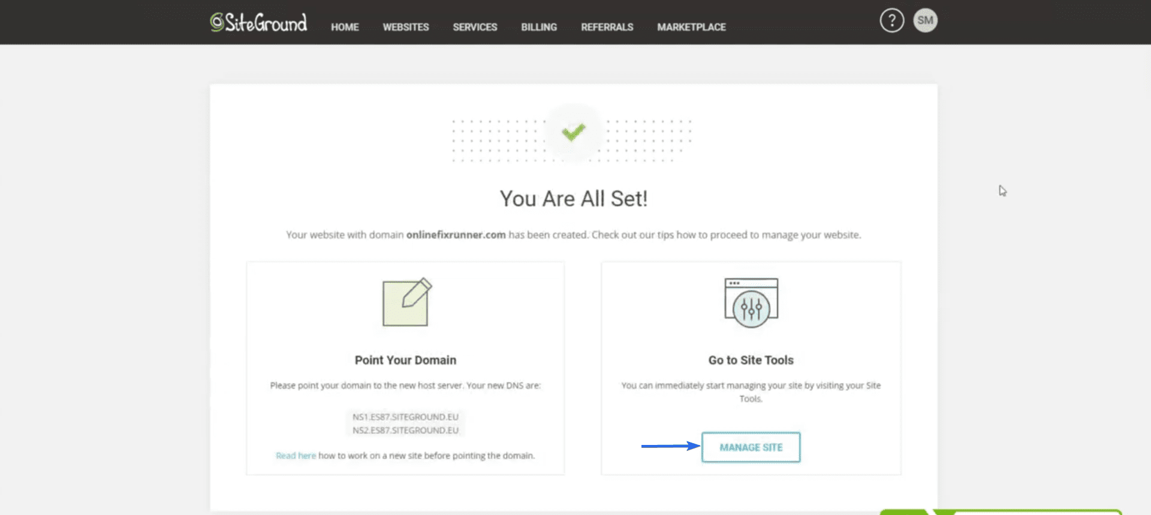This screenshot has height=515, width=1151.
Task: Click the Site Tools sliders icon
Action: pos(751,302)
